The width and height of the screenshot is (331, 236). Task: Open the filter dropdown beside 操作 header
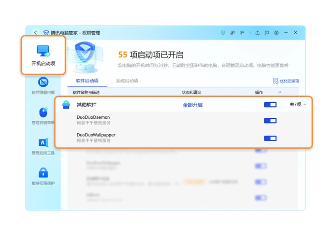tap(280, 92)
